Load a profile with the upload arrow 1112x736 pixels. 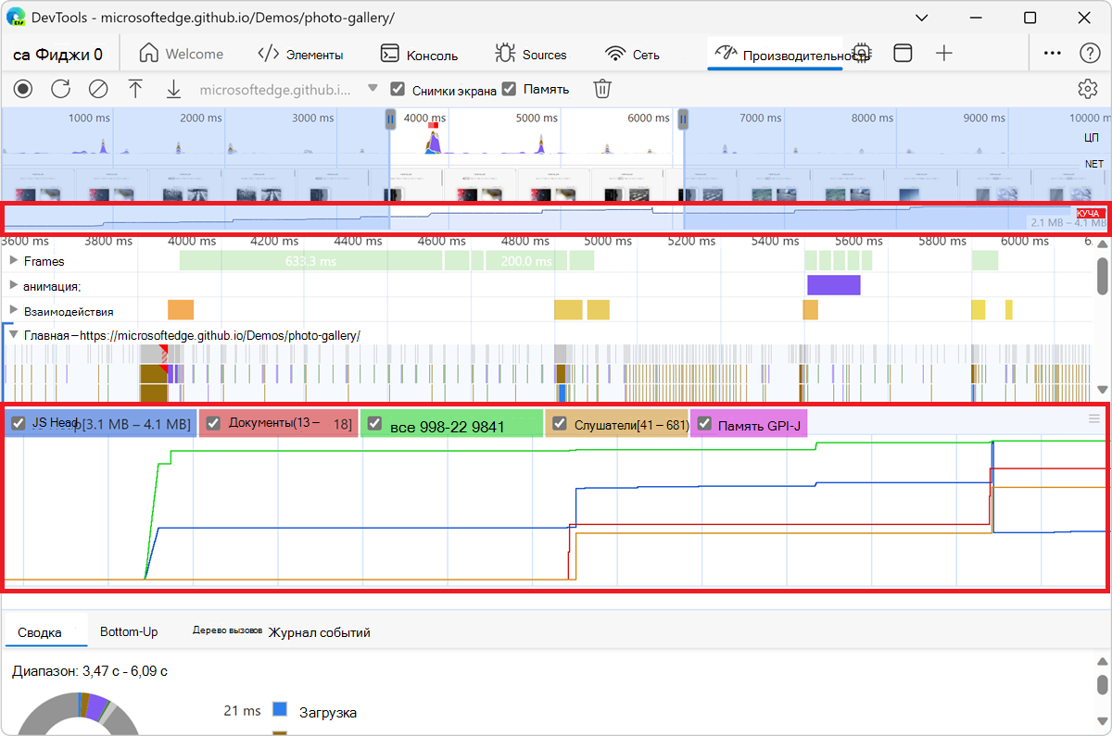tap(135, 89)
